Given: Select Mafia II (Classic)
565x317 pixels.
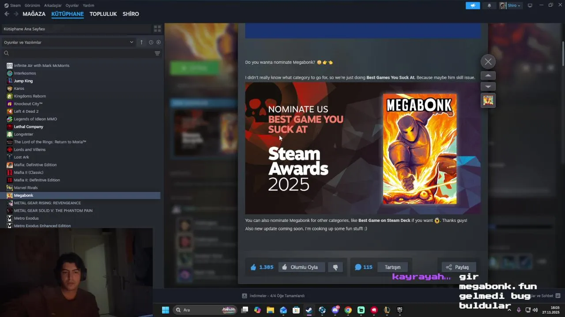Looking at the screenshot, I should (x=29, y=173).
